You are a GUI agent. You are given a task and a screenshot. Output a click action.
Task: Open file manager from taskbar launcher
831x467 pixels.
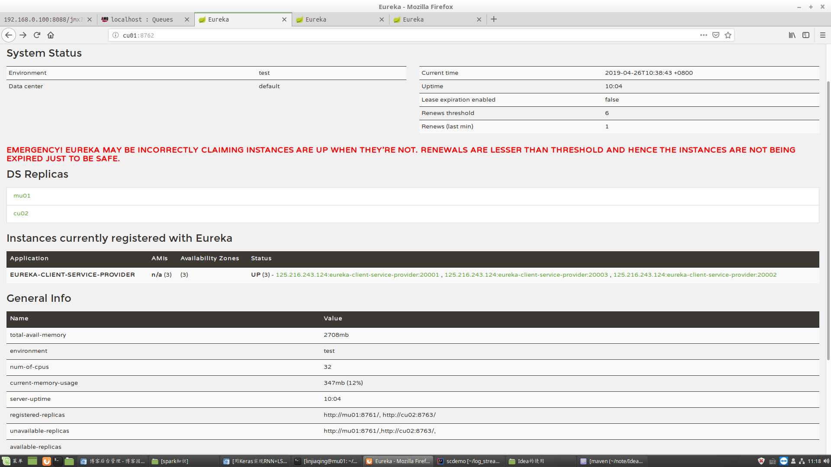[x=69, y=461]
